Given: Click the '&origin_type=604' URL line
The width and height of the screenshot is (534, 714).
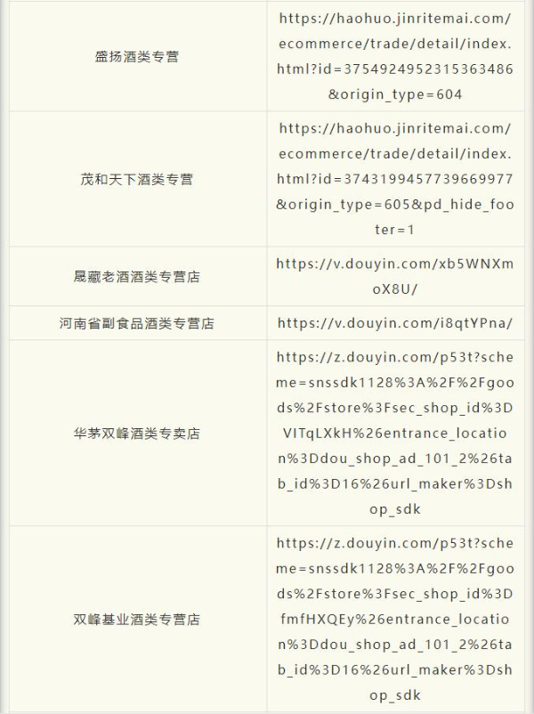Looking at the screenshot, I should (394, 94).
